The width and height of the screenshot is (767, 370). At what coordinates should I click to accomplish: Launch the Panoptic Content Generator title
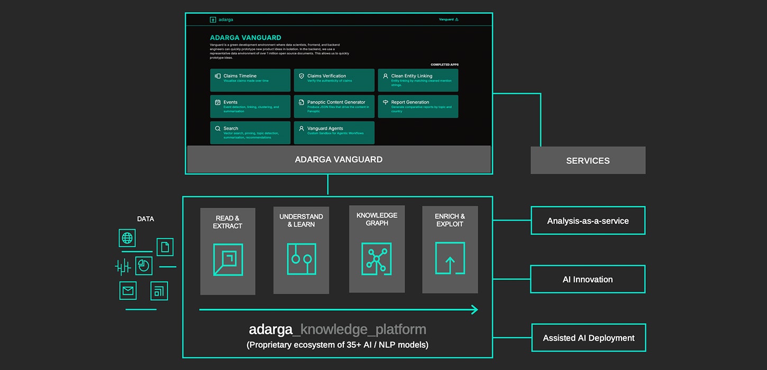coord(336,102)
